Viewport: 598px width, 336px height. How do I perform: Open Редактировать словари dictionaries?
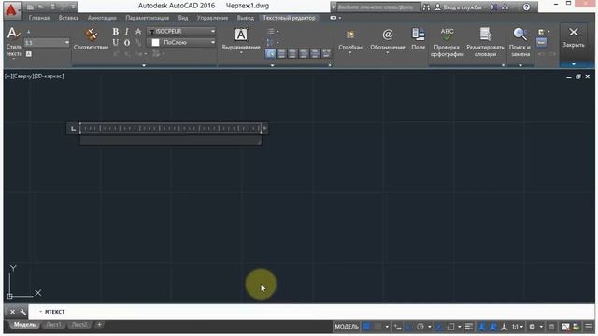(x=485, y=42)
